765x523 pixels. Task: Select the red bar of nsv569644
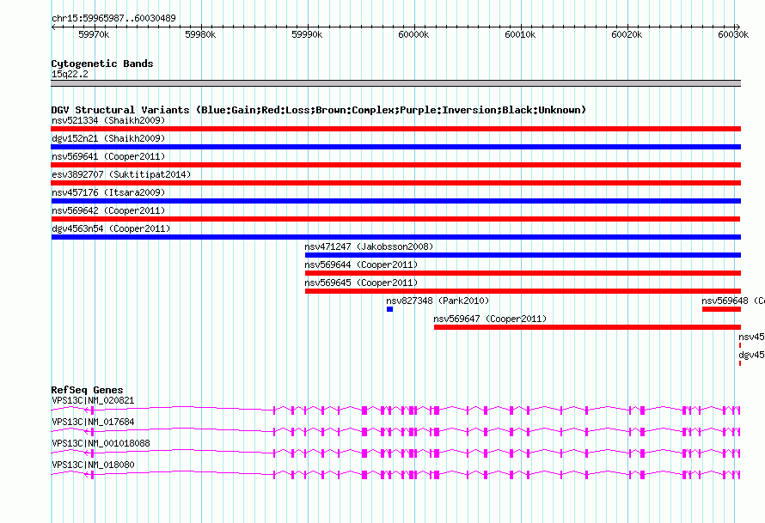[x=523, y=273]
